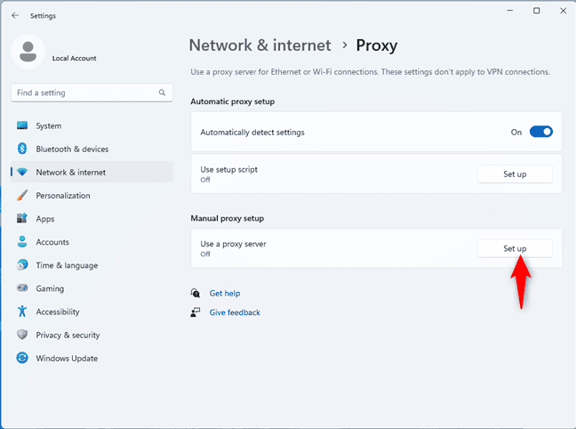Click the 'Use a proxy server' label

(x=233, y=244)
